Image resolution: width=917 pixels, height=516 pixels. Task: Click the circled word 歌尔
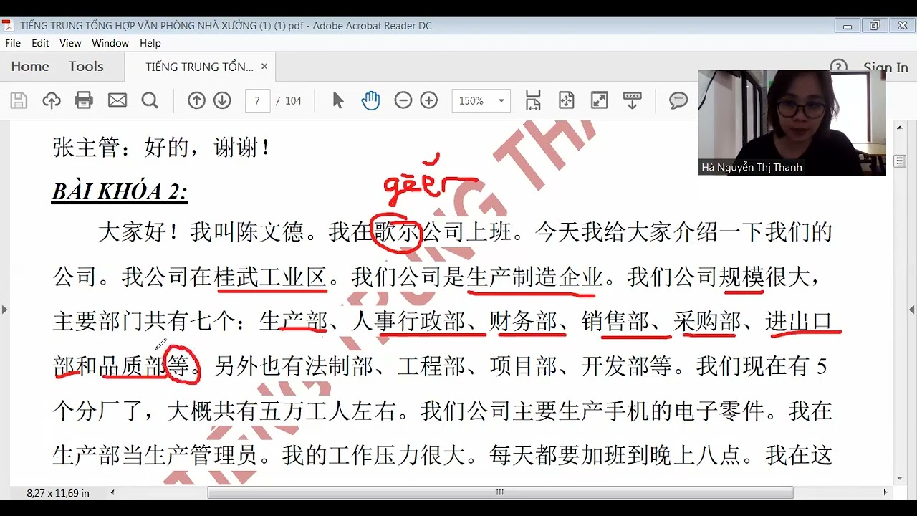click(396, 232)
